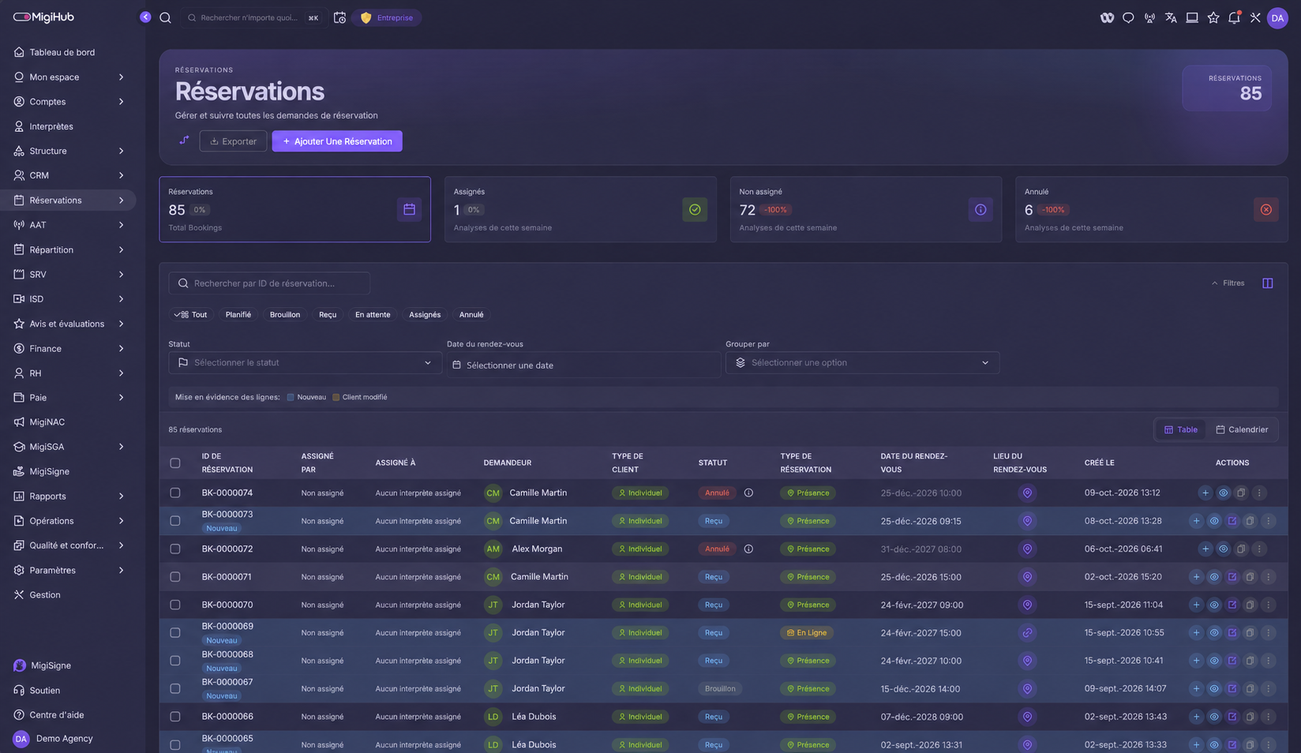Click the Nouveau blue highlight swatch
Image resolution: width=1301 pixels, height=753 pixels.
click(291, 397)
